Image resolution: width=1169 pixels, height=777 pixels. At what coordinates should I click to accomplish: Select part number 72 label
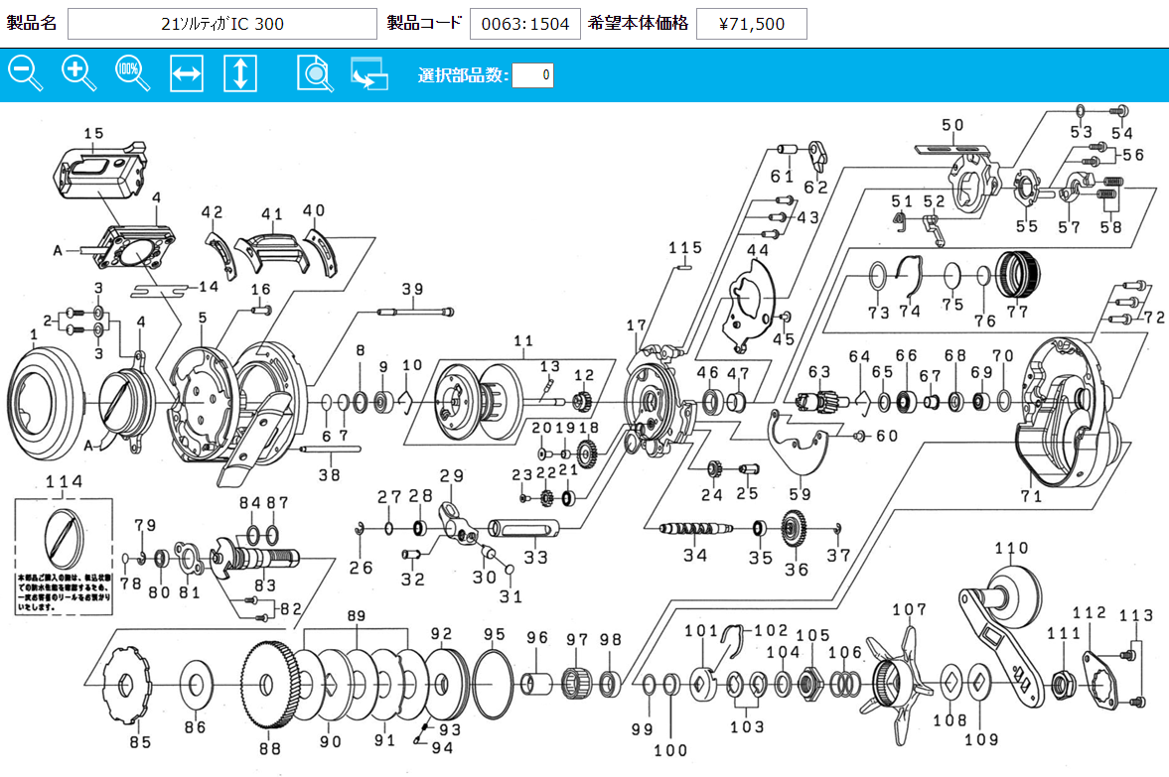pyautogui.click(x=1155, y=318)
